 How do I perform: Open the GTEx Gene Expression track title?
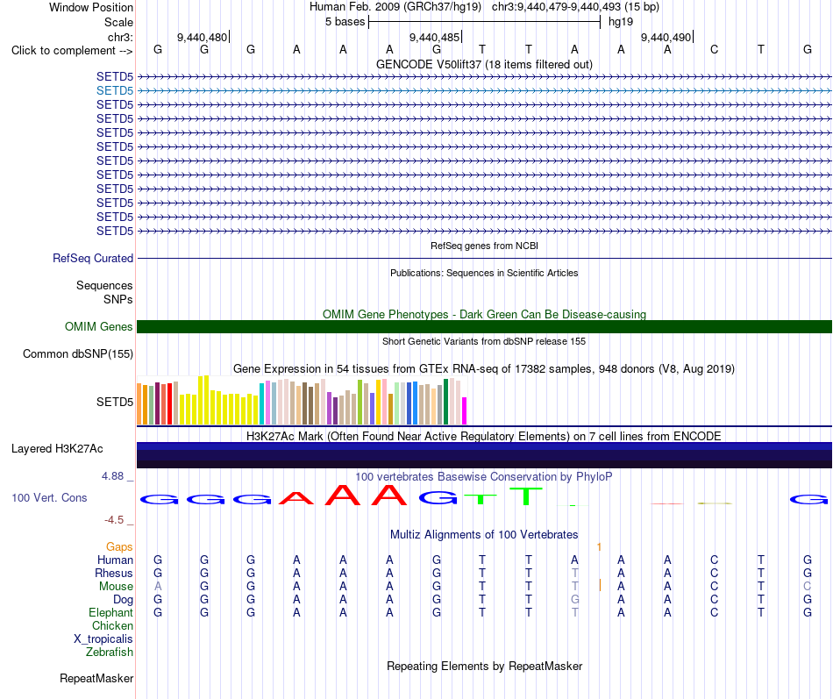coord(484,369)
